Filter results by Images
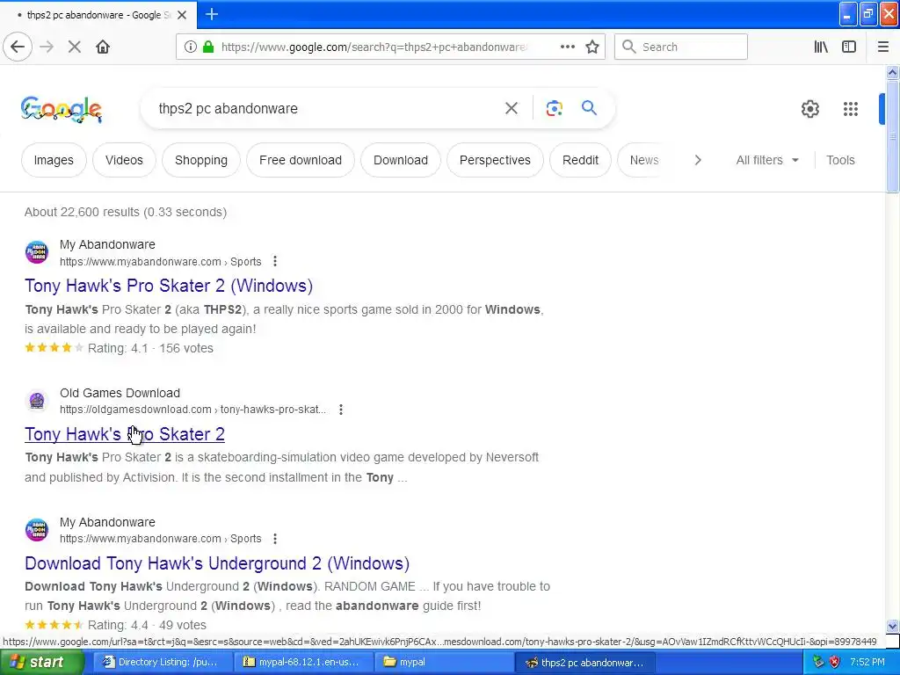The height and width of the screenshot is (675, 900). (54, 160)
